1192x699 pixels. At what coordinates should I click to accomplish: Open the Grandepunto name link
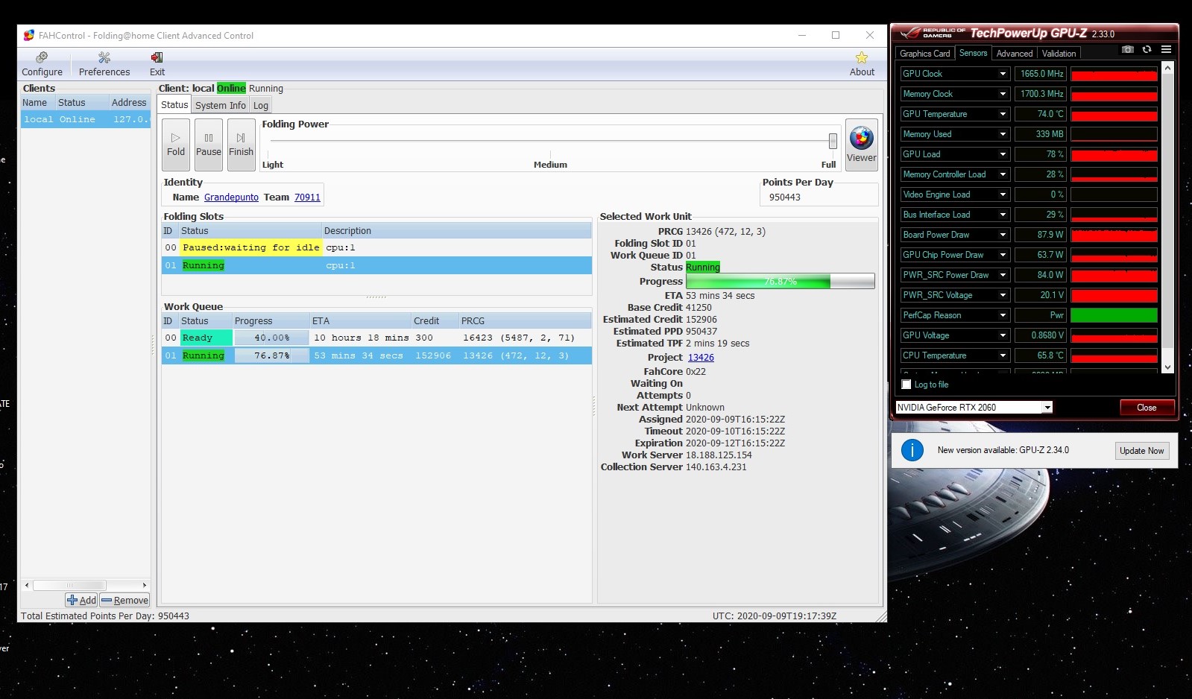[231, 197]
